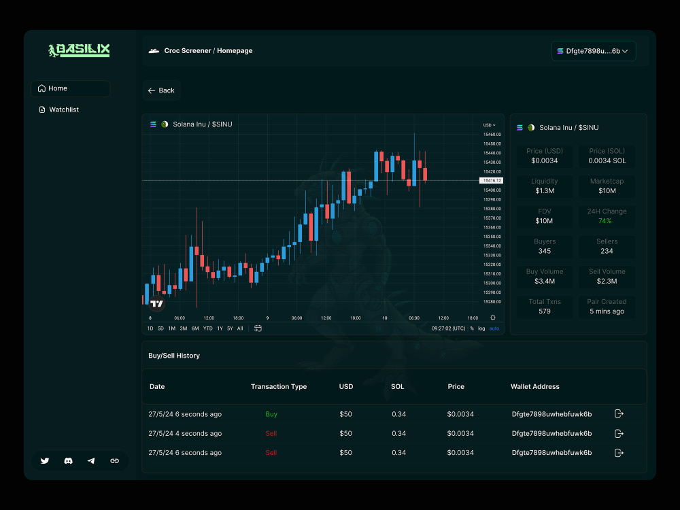This screenshot has height=510, width=680.
Task: Click the Solana icon in stats panel
Action: (520, 128)
